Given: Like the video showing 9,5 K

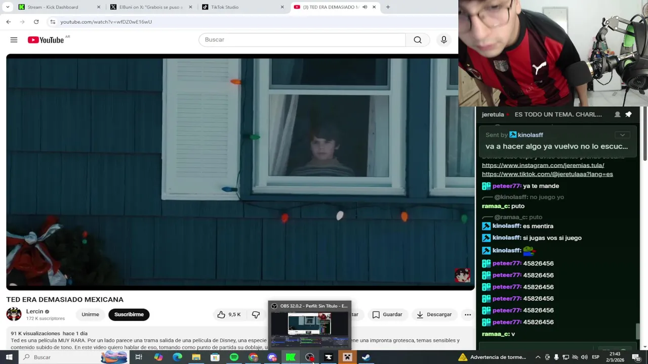Looking at the screenshot, I should tap(229, 314).
